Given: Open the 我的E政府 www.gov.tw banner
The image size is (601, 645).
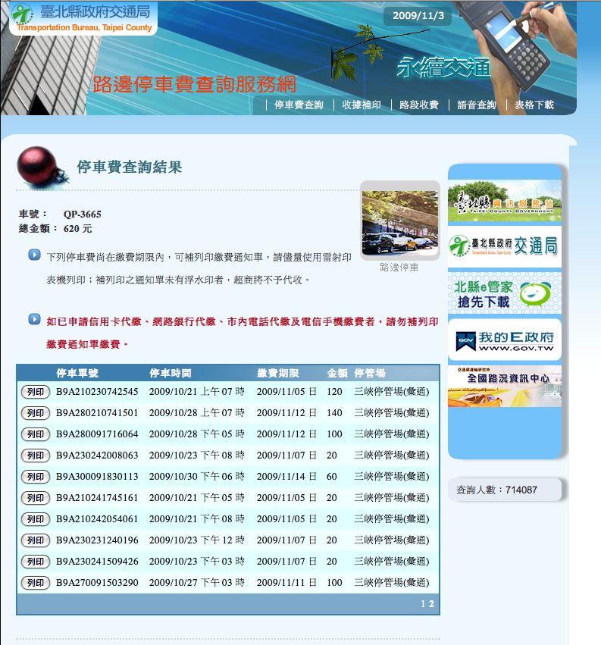Looking at the screenshot, I should pos(504,340).
